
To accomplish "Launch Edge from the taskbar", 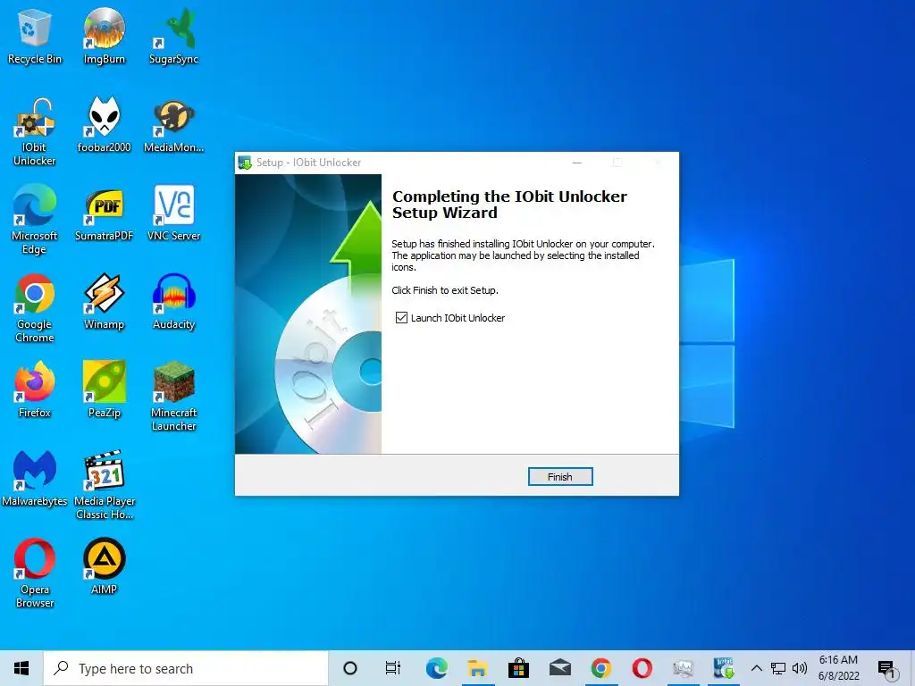I will [436, 668].
